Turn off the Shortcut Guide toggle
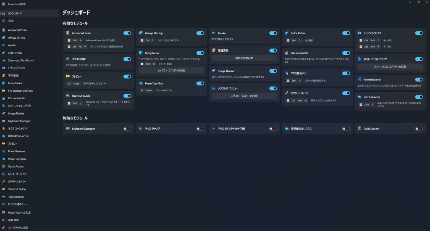430x231 pixels. (127, 96)
